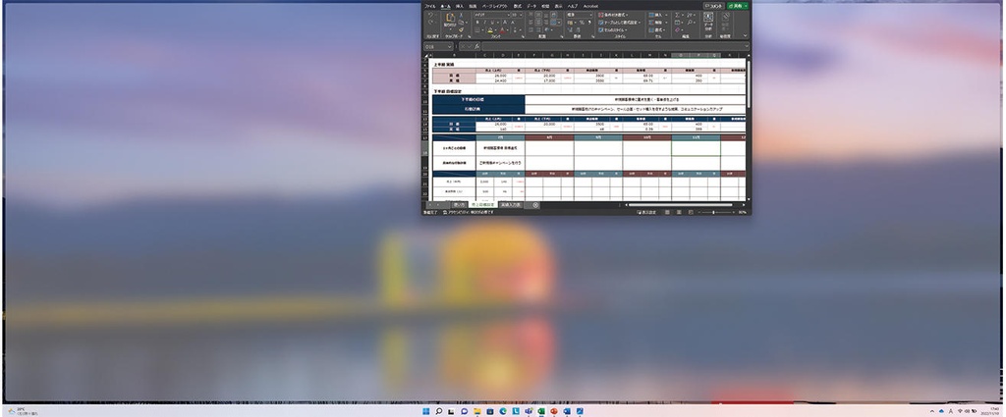The image size is (1006, 417).
Task: Open the font name combo box
Action: pos(492,15)
